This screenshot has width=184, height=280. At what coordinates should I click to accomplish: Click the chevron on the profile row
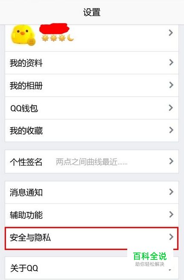point(171,33)
